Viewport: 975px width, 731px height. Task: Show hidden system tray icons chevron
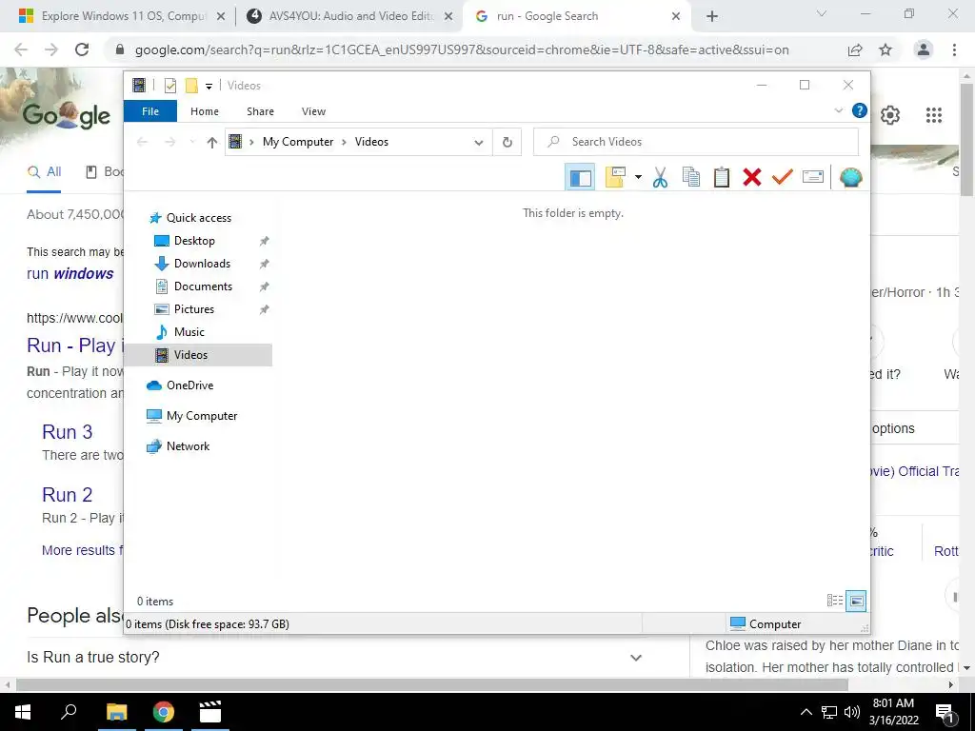pyautogui.click(x=806, y=712)
